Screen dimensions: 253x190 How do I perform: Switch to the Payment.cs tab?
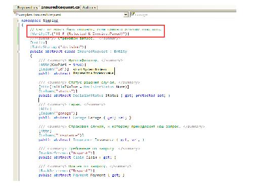coord(27,8)
